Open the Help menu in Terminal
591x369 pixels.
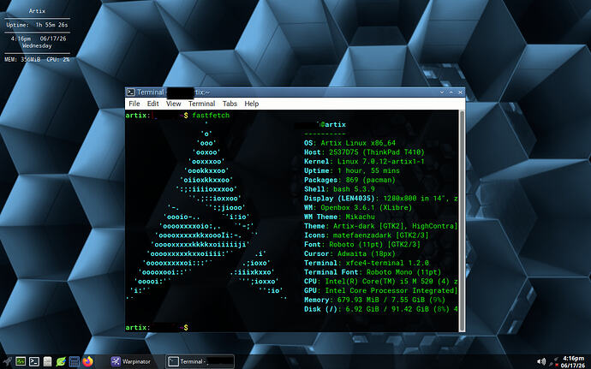252,104
